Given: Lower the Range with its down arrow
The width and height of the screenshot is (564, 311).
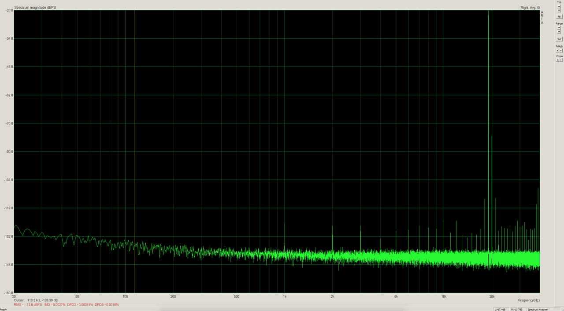Looking at the screenshot, I should pos(559,32).
